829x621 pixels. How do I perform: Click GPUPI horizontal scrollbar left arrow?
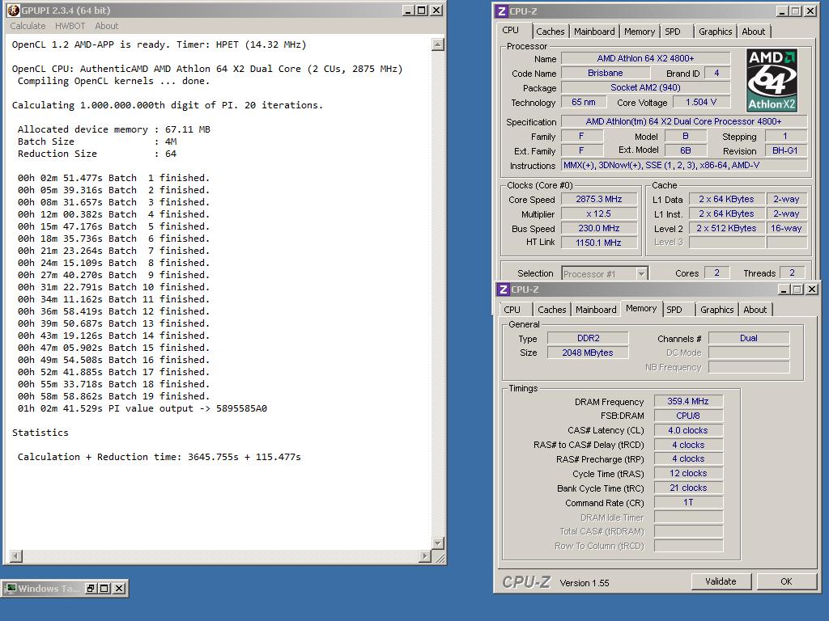click(16, 556)
